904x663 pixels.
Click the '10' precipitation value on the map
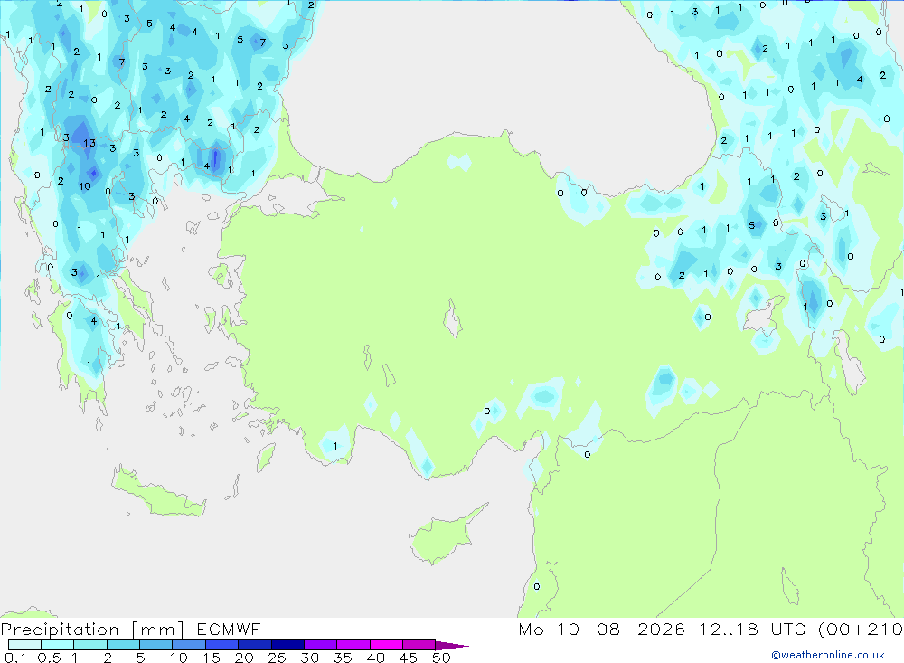pyautogui.click(x=85, y=186)
